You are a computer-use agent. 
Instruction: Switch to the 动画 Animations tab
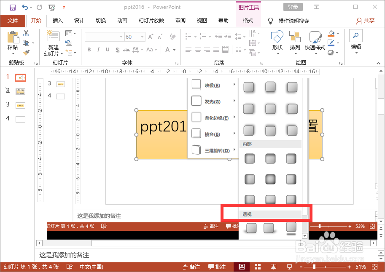click(122, 21)
